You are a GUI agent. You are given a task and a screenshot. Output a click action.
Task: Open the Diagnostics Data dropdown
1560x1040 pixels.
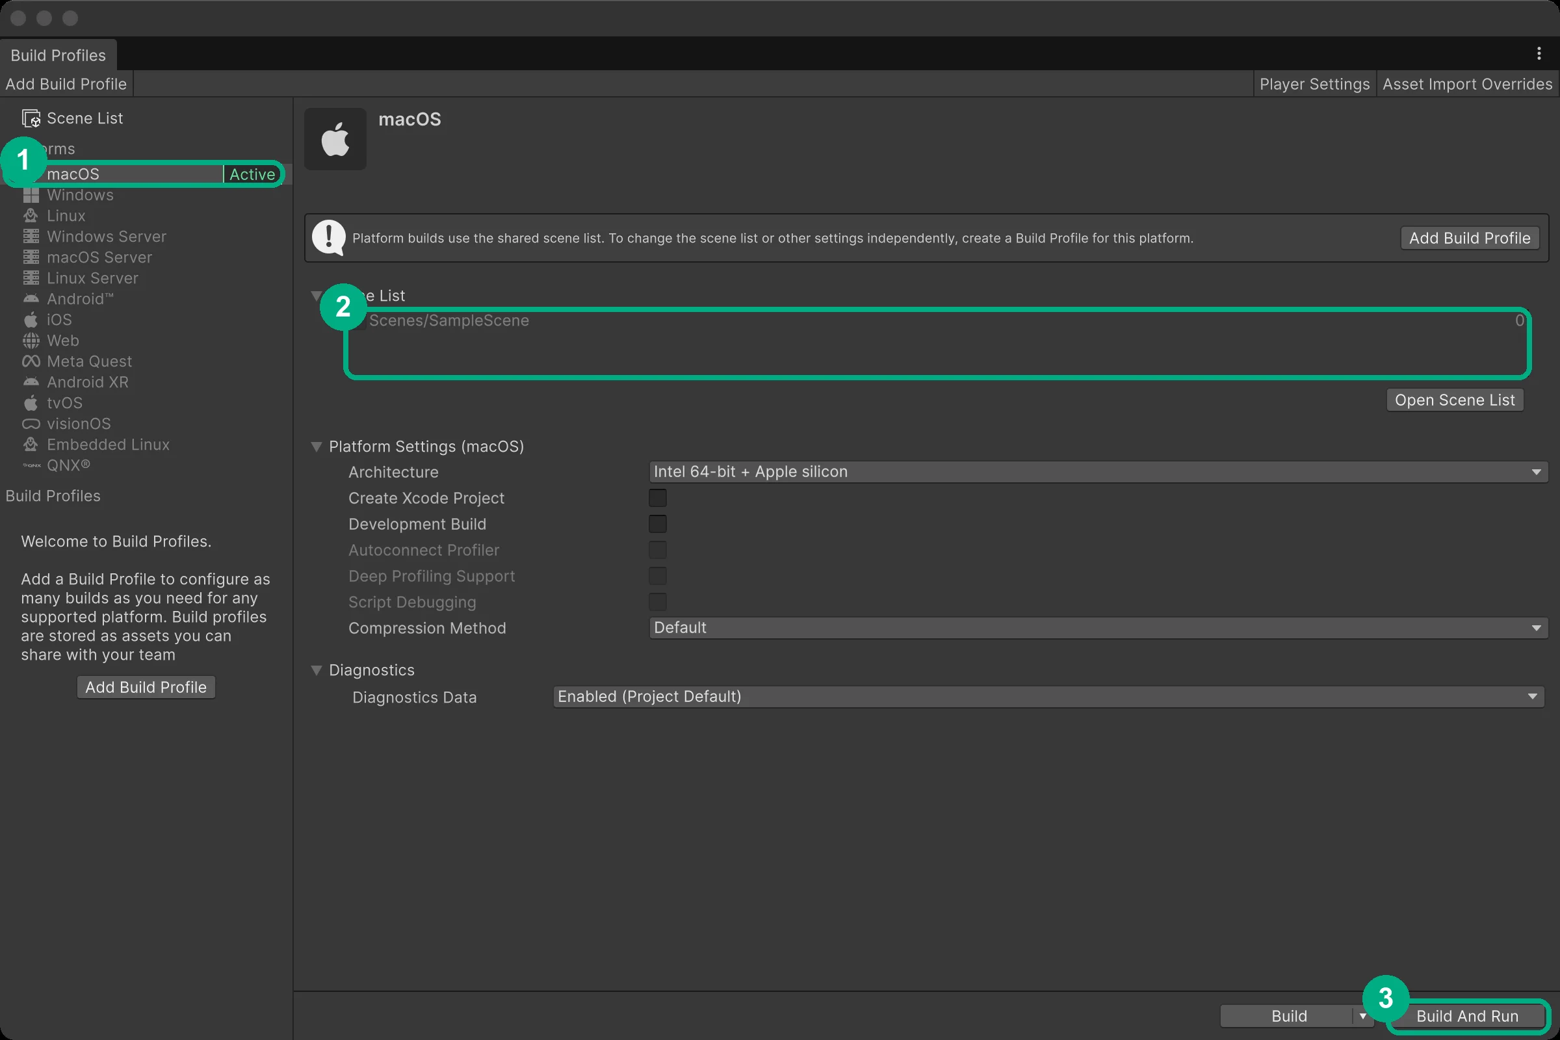1048,696
